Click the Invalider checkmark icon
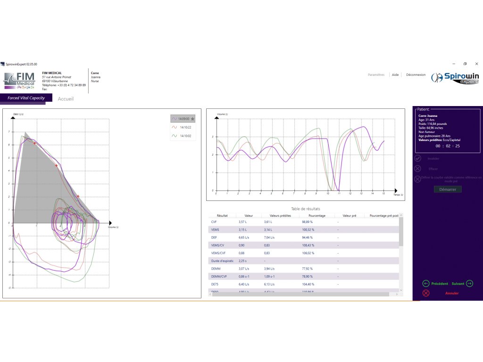483x362 pixels. pos(418,158)
